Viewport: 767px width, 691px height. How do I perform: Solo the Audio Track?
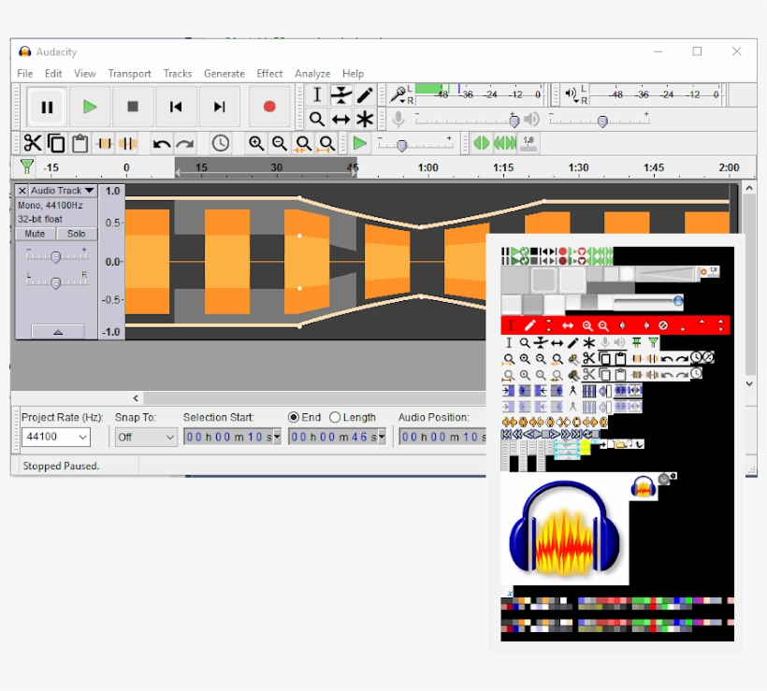[x=77, y=234]
